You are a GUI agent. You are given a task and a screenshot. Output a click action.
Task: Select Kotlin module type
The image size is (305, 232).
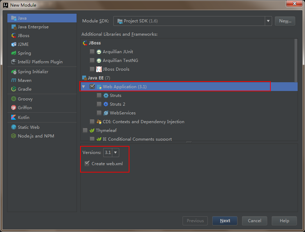click(42, 117)
